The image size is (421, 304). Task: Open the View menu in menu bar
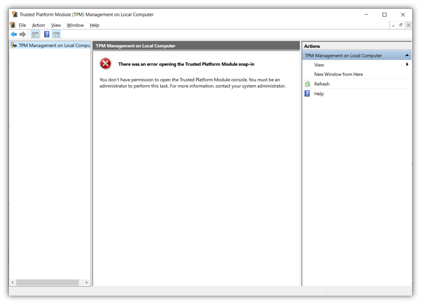click(x=56, y=25)
